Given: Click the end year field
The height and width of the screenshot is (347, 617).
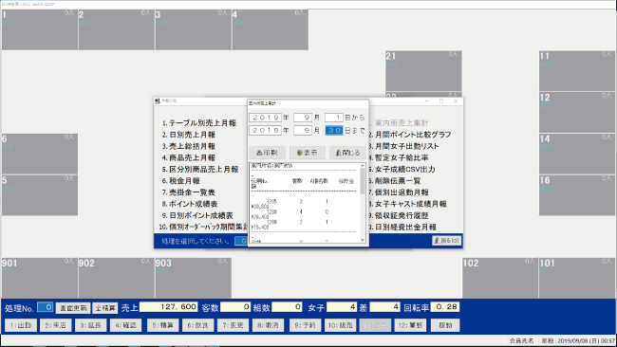Looking at the screenshot, I should (265, 131).
